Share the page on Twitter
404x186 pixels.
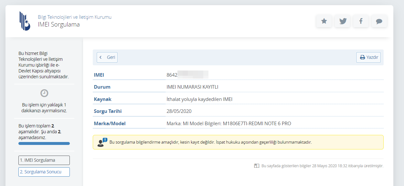point(343,21)
